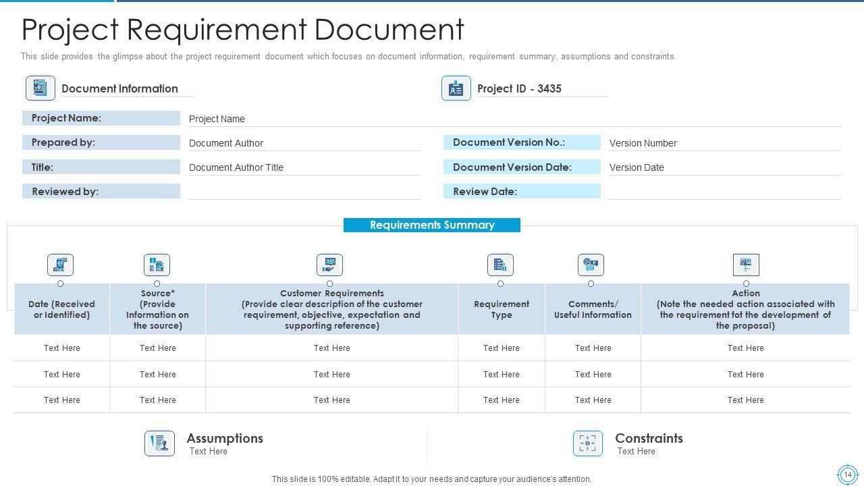Select the Project Name input field
Image resolution: width=864 pixels, height=486 pixels.
coord(513,119)
